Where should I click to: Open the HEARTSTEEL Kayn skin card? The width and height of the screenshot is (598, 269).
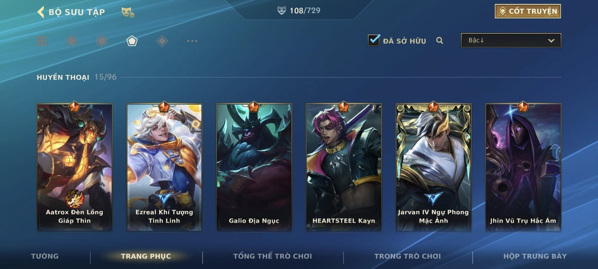click(344, 167)
